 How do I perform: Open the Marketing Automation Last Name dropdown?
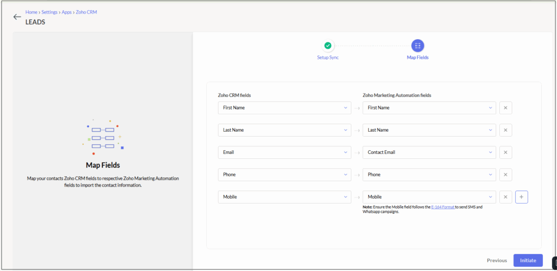click(x=429, y=130)
